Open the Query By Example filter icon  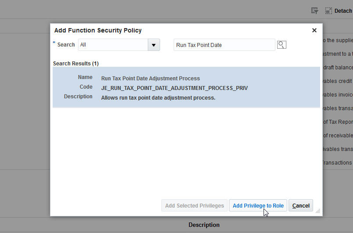pos(314,11)
